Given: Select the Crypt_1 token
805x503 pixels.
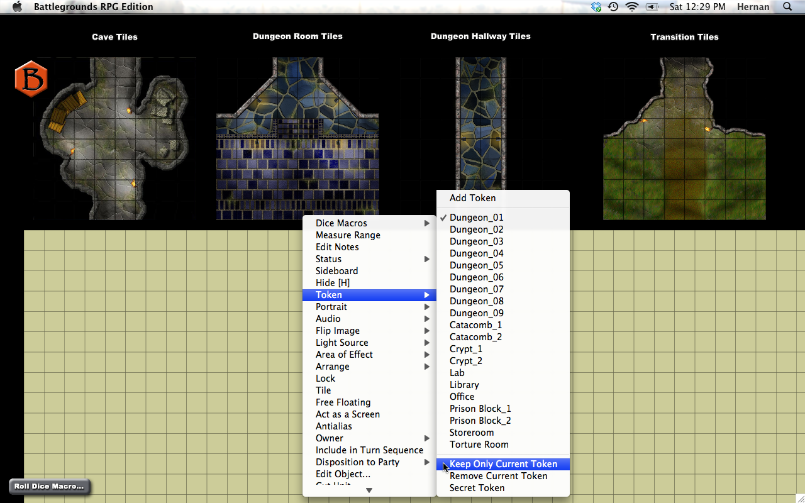Looking at the screenshot, I should [x=503, y=349].
